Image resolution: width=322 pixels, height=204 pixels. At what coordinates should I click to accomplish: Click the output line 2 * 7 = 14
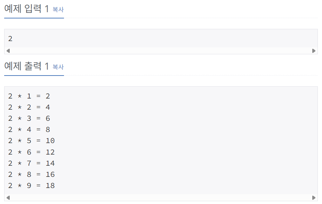click(x=31, y=163)
